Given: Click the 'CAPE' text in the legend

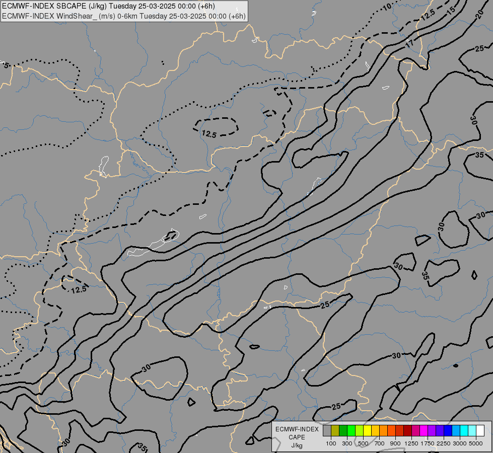Looking at the screenshot, I should click(x=297, y=437).
